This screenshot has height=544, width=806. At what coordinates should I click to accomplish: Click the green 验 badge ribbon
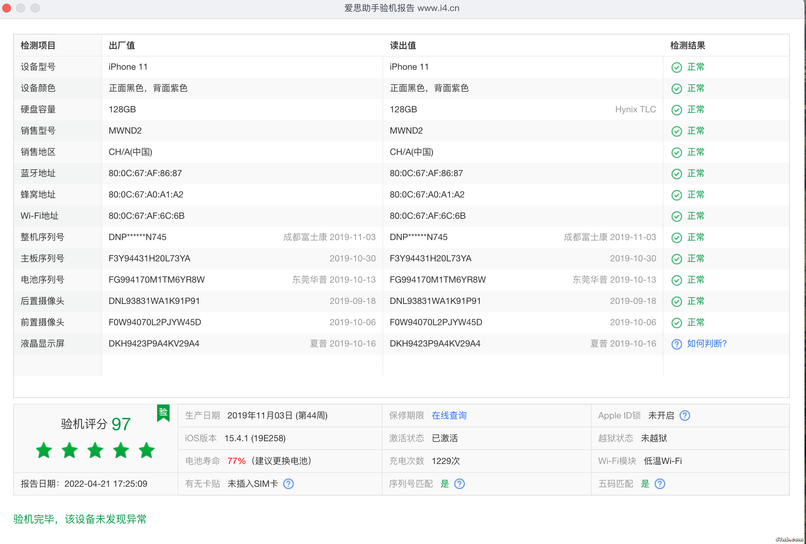(163, 413)
